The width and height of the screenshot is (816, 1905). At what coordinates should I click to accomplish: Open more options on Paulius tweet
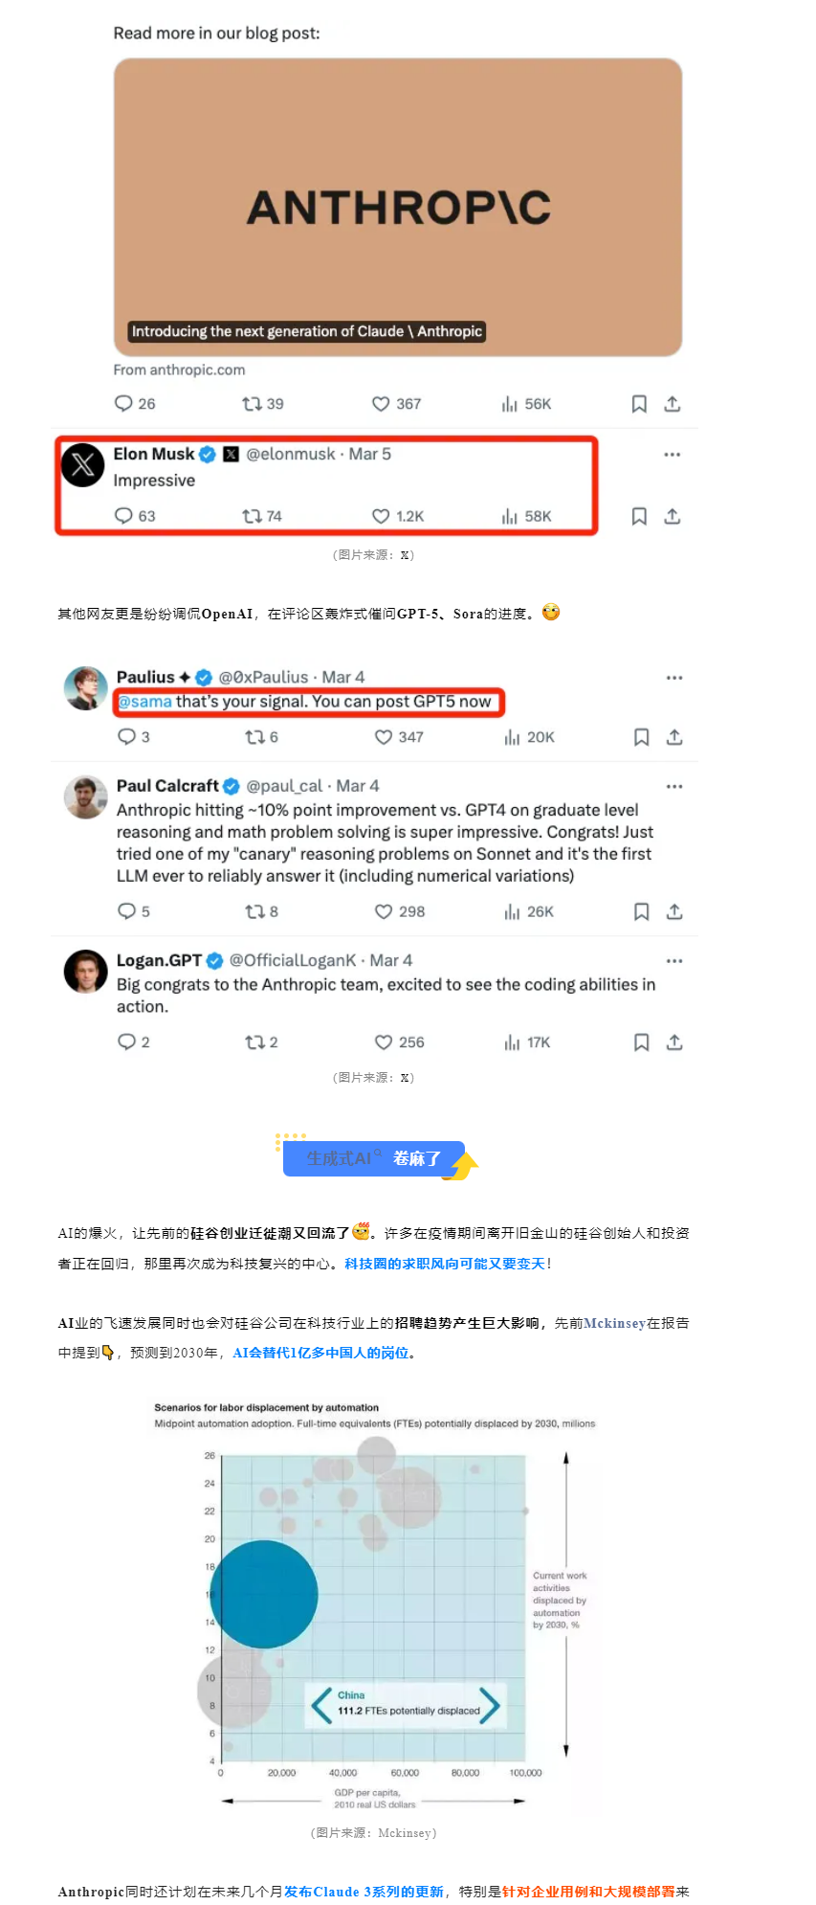click(674, 678)
